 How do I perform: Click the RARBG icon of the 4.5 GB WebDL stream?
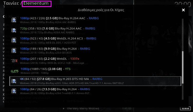pos(14,40)
